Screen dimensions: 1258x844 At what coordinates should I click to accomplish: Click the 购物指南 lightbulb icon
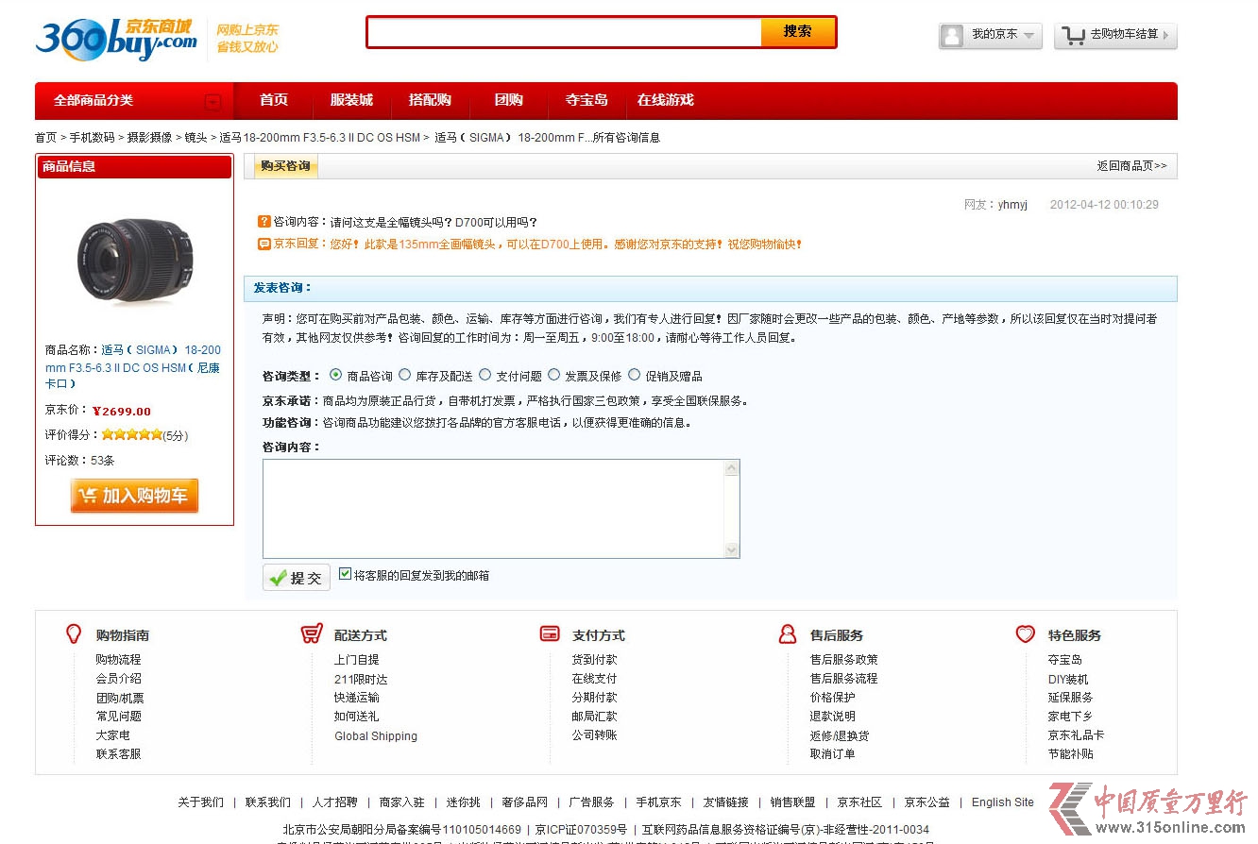point(74,633)
